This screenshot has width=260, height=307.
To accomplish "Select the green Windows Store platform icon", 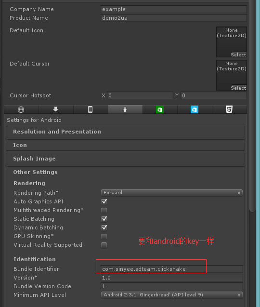I will click(160, 109).
